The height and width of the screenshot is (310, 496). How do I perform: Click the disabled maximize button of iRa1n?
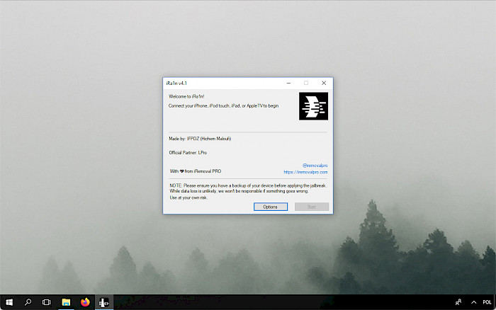(x=306, y=83)
